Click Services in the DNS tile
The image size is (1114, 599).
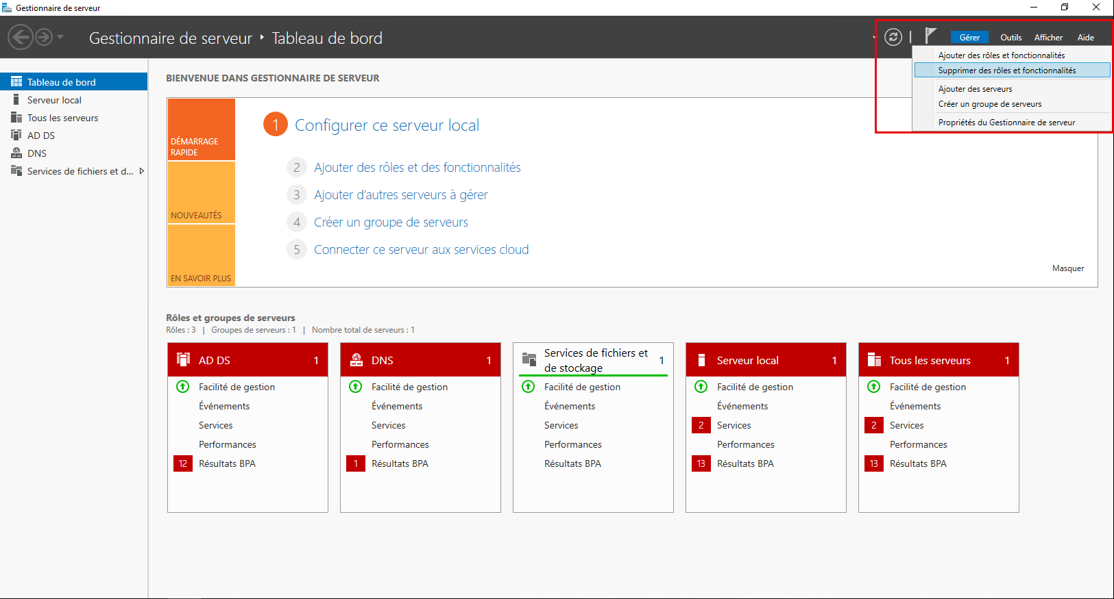tap(389, 425)
